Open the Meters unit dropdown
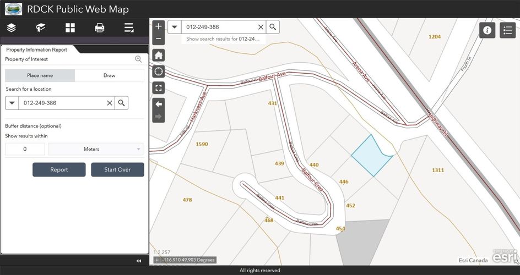Screen dimensions: 520x275 [95, 149]
